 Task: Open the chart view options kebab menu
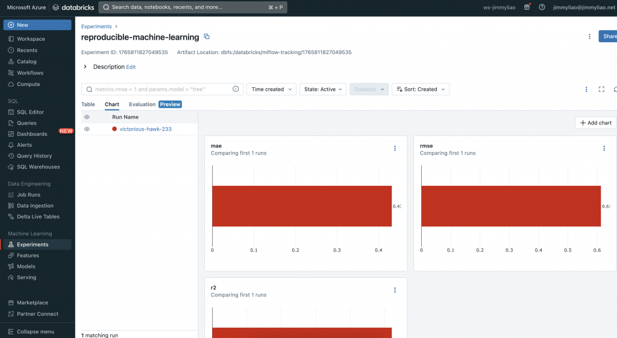(x=586, y=90)
